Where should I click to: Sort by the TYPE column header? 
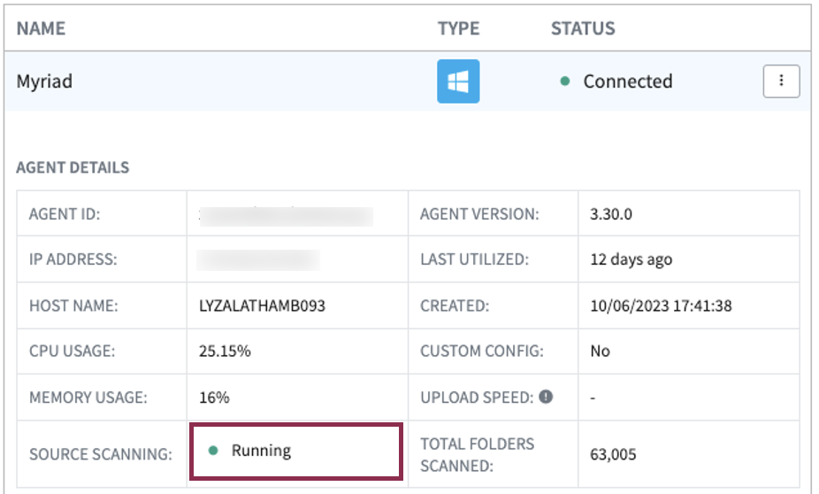(x=458, y=28)
